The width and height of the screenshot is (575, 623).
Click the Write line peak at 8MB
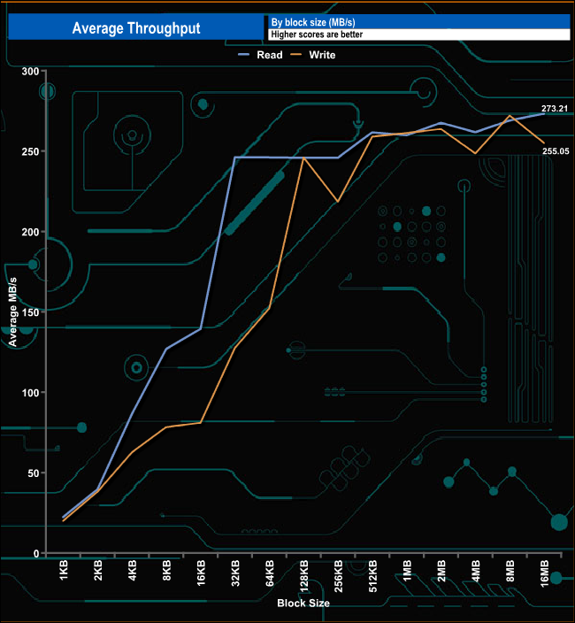[510, 116]
